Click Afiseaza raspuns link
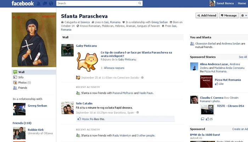 pos(114,68)
